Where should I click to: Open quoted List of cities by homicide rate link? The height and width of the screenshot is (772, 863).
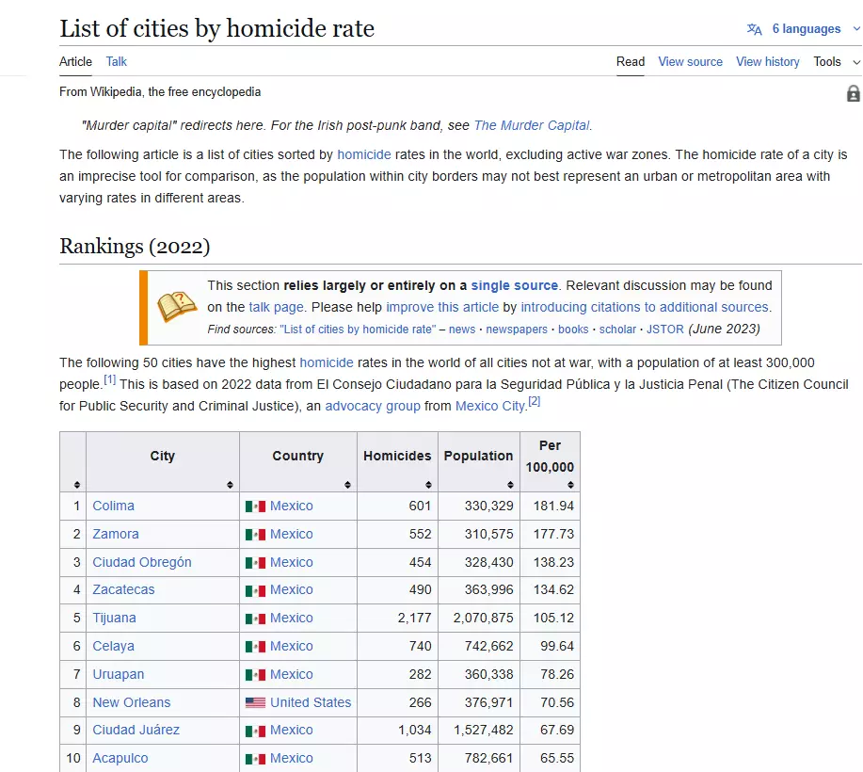click(x=358, y=330)
